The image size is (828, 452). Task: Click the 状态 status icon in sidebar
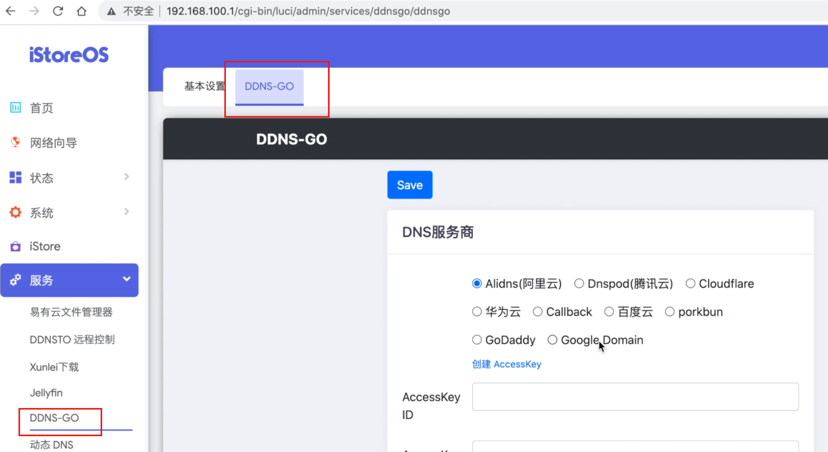pyautogui.click(x=15, y=177)
